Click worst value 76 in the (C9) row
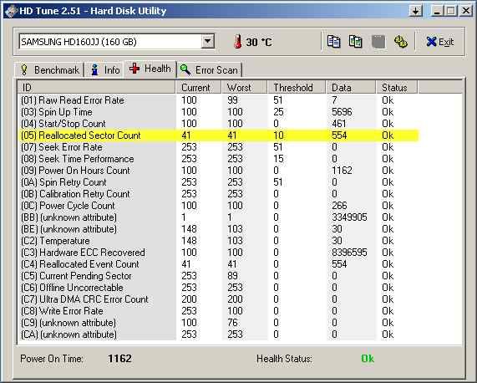This screenshot has width=477, height=383. pyautogui.click(x=232, y=323)
